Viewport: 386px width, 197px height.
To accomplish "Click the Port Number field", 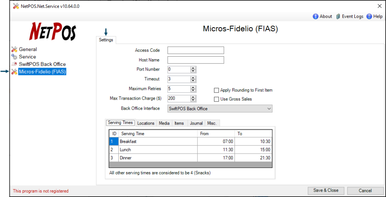I will point(179,69).
